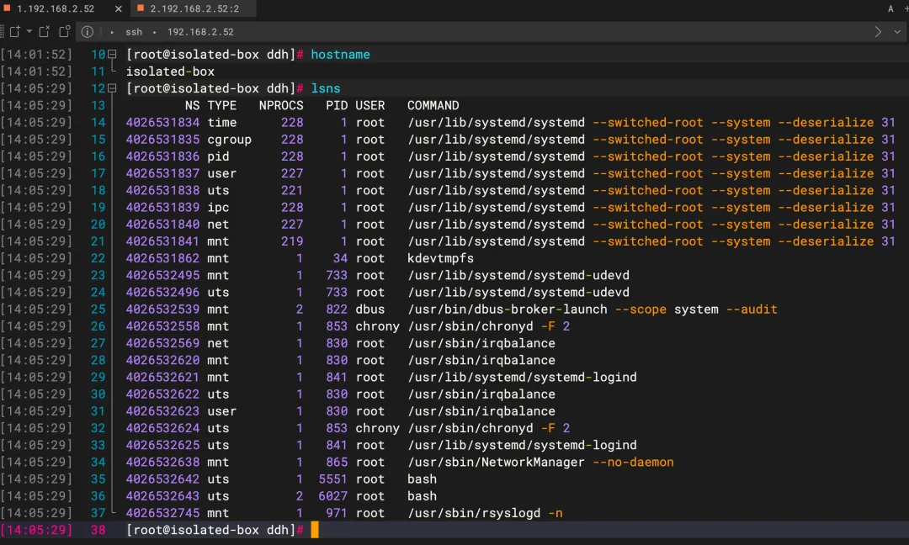The width and height of the screenshot is (909, 545).
Task: Click the orange session icon on first tab
Action: 7,8
